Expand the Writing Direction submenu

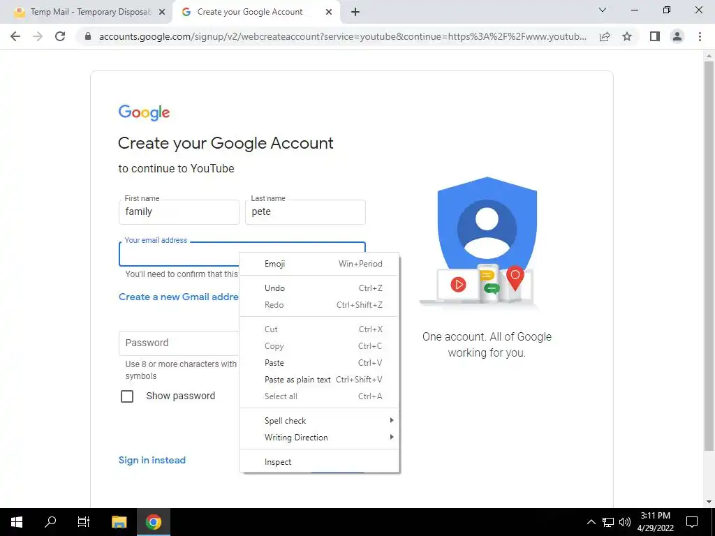click(319, 438)
